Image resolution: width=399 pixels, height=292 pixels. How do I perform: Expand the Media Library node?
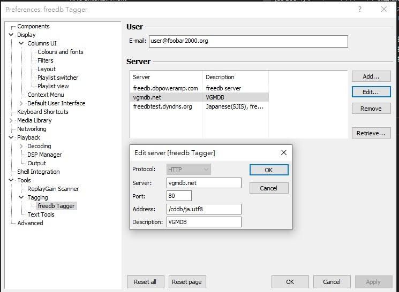(x=11, y=120)
